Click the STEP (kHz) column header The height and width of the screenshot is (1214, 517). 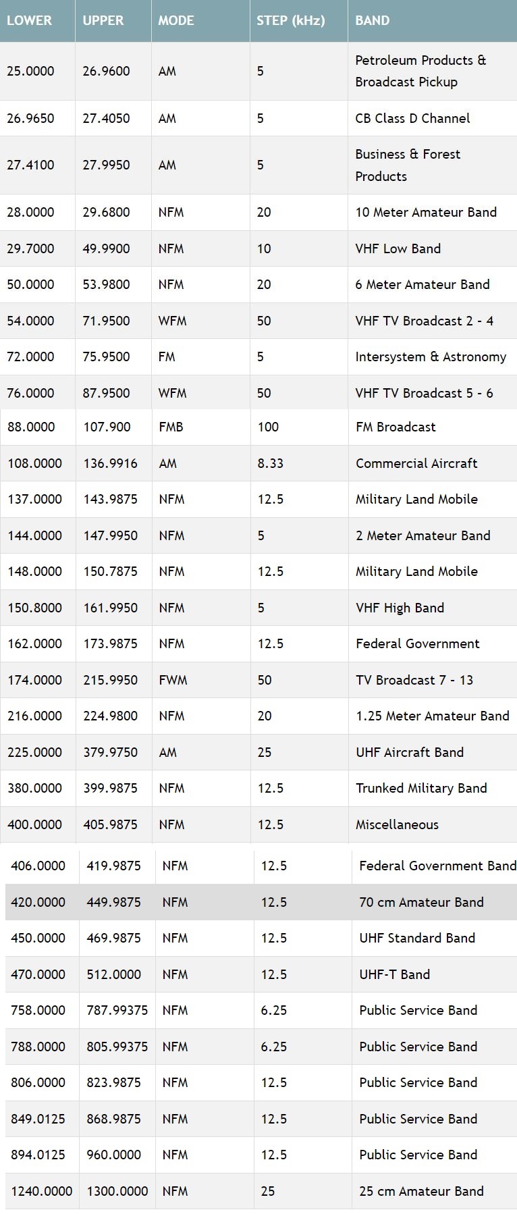pos(299,20)
